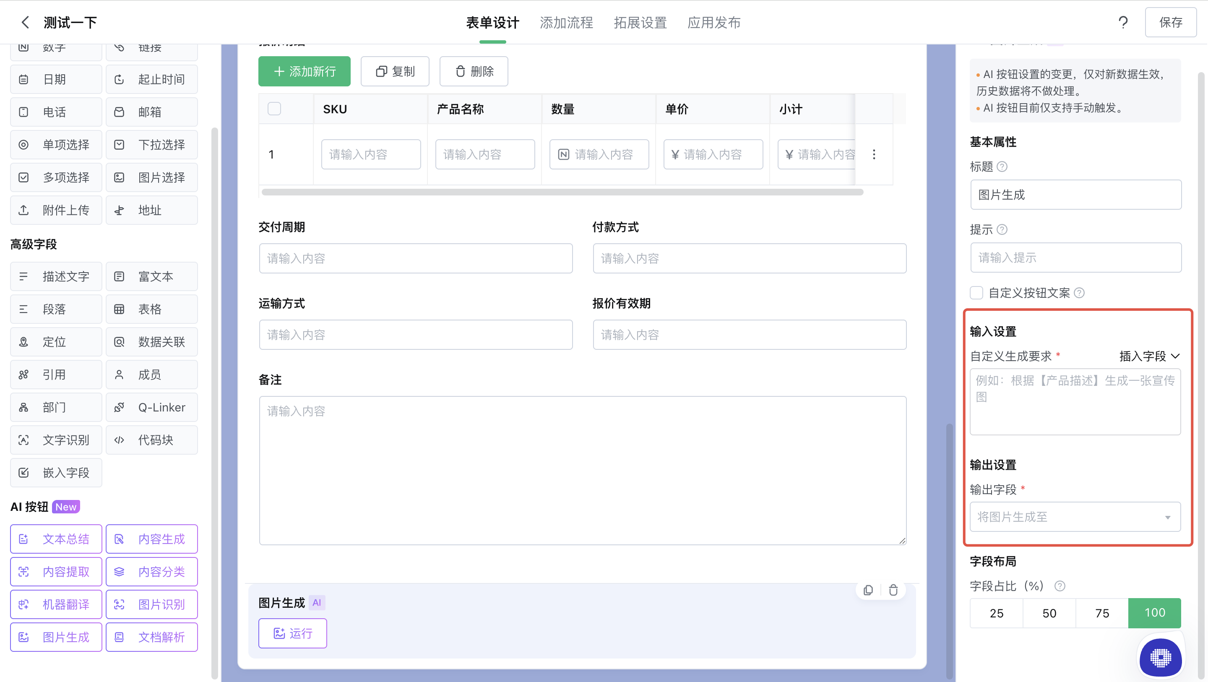Open the row 1 more-options menu

point(874,154)
